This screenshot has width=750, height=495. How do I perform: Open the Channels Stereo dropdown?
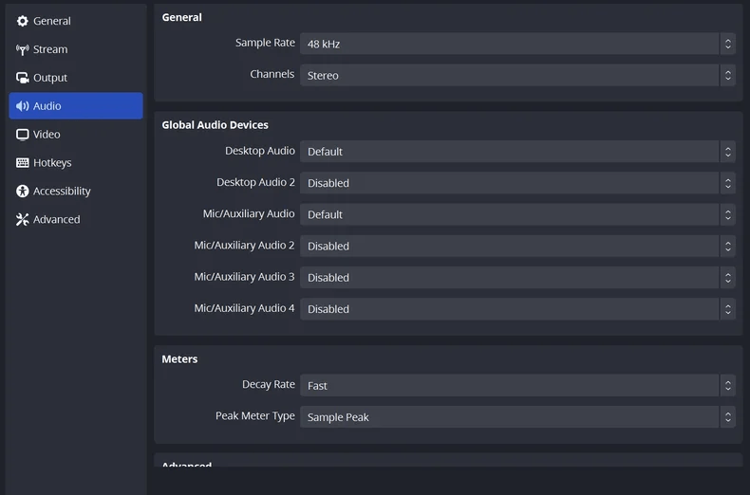(x=517, y=76)
